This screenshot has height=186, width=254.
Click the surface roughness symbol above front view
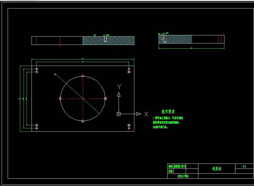95,35
